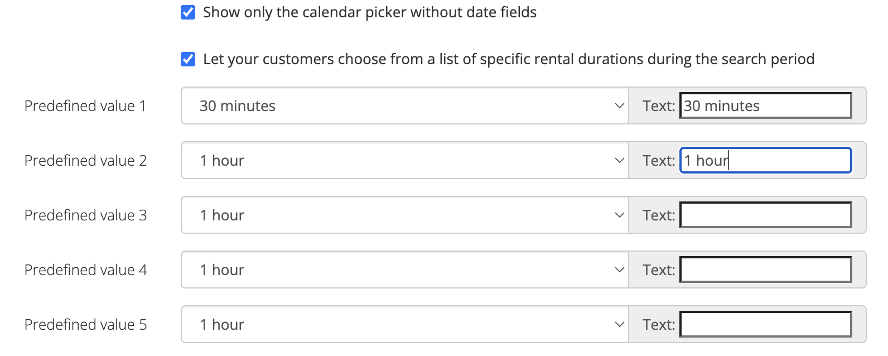This screenshot has width=888, height=356.
Task: Expand Predefined value 4 duration dropdown
Action: 404,270
